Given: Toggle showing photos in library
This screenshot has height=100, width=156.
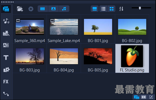Looking at the screenshot, I should point(53,9).
